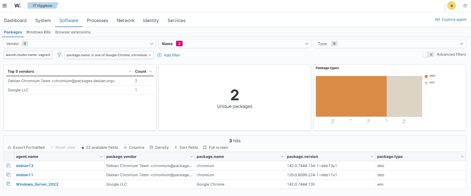Viewport: 471px width, 196px height.
Task: Click version cell 120.0.6099.224-1~deb11u1
Action: point(312,175)
